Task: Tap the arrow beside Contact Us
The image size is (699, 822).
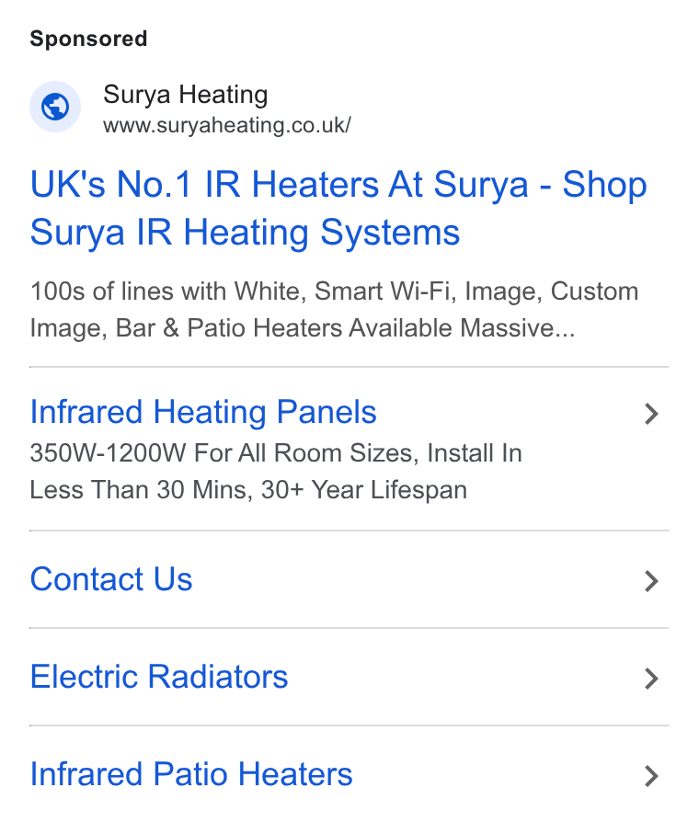Action: (651, 581)
